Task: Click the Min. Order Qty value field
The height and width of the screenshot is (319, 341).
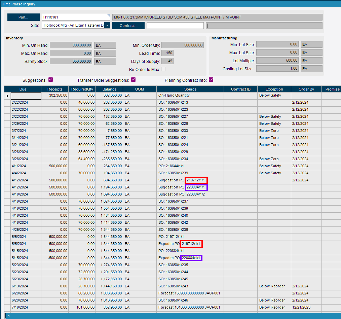Action: [x=183, y=45]
